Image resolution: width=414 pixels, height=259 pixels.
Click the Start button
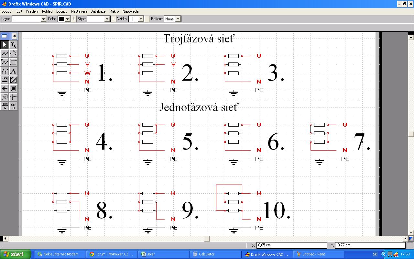pos(16,254)
